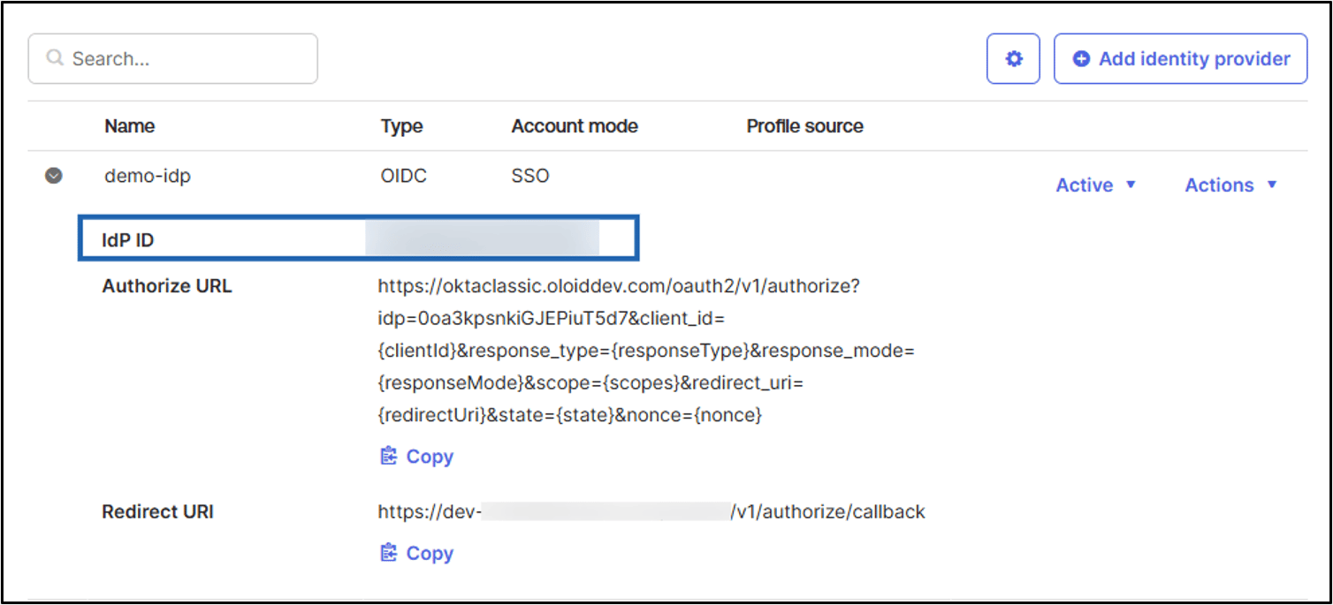
Task: Click the SSO account mode cell
Action: (x=530, y=176)
